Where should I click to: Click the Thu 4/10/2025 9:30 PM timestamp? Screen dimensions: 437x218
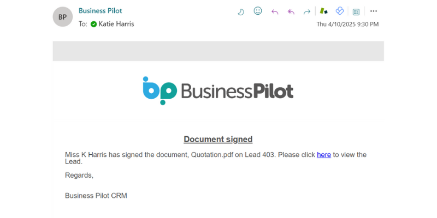click(x=347, y=24)
